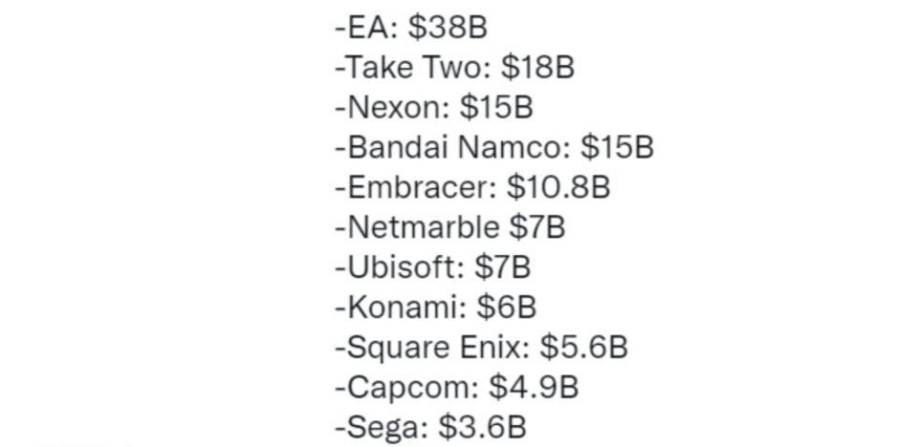Click the Capcom: $4.9B line
This screenshot has height=447, width=918.
pos(457,387)
